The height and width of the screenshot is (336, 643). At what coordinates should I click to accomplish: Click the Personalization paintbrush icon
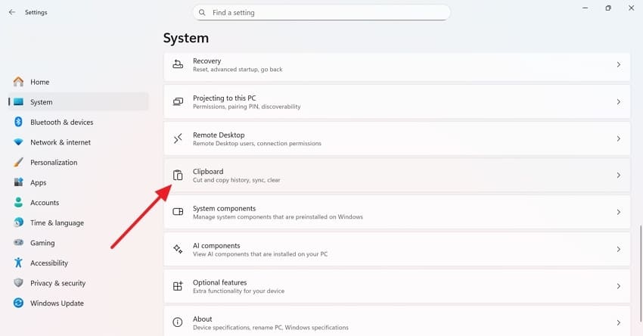(x=18, y=162)
